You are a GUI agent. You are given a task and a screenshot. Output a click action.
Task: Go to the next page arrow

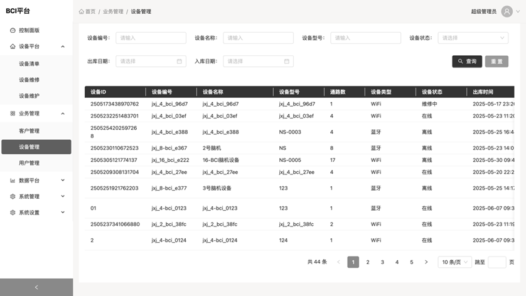(x=426, y=262)
